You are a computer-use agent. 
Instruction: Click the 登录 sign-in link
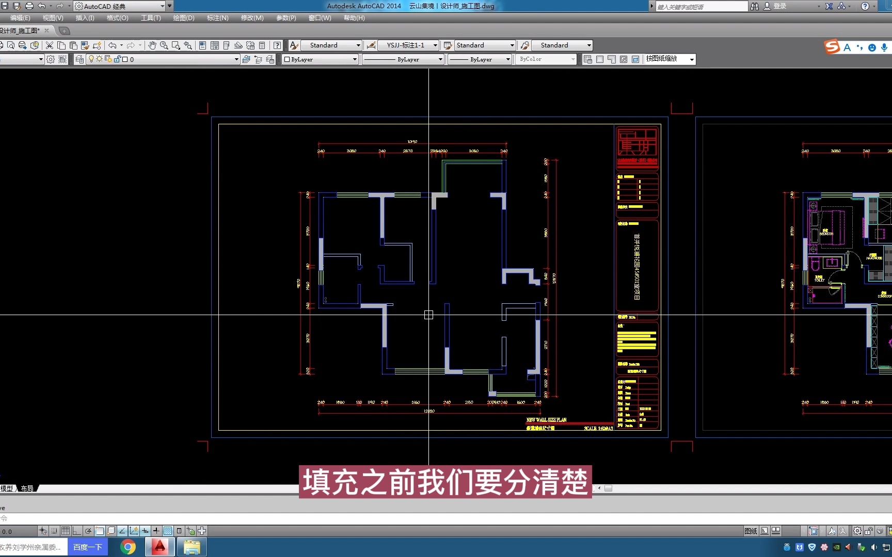[x=779, y=6]
